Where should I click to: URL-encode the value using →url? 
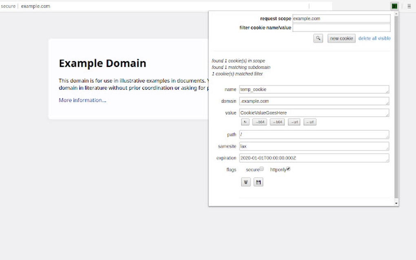click(294, 121)
